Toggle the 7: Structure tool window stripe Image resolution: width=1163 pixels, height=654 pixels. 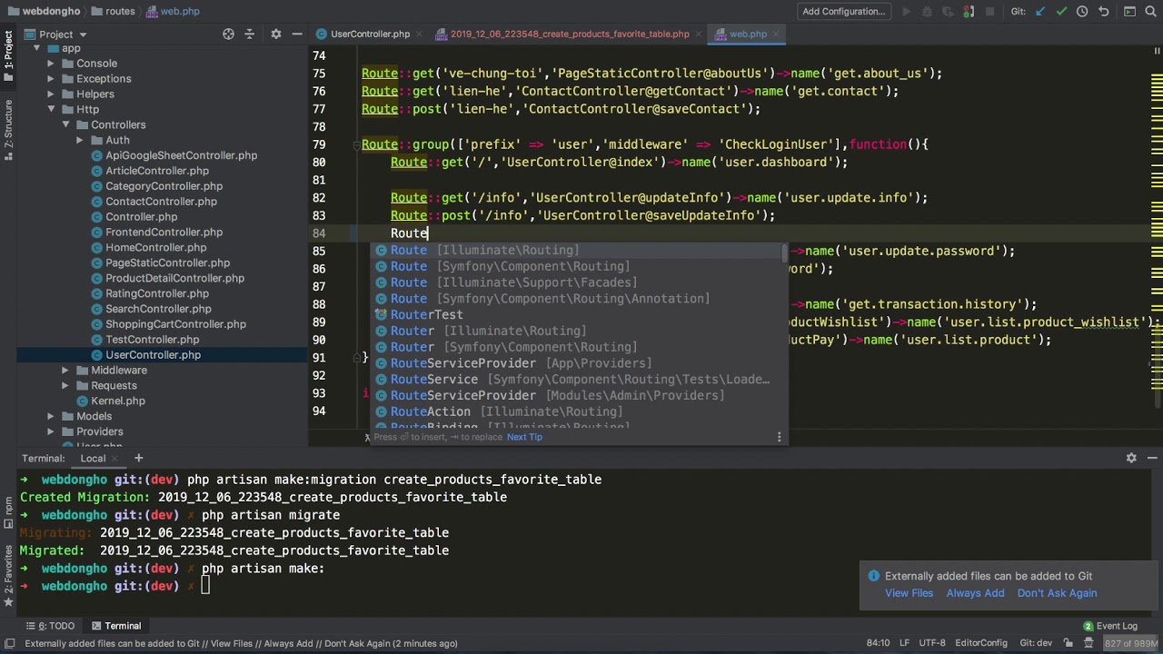[8, 130]
